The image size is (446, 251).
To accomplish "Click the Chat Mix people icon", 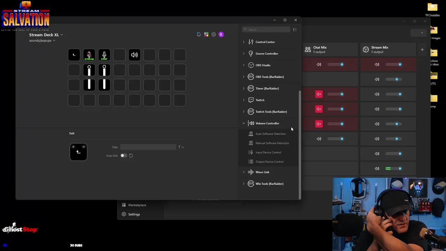I will pyautogui.click(x=308, y=50).
